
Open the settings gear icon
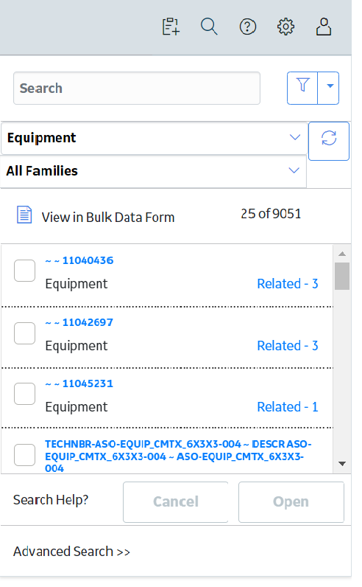pyautogui.click(x=285, y=27)
